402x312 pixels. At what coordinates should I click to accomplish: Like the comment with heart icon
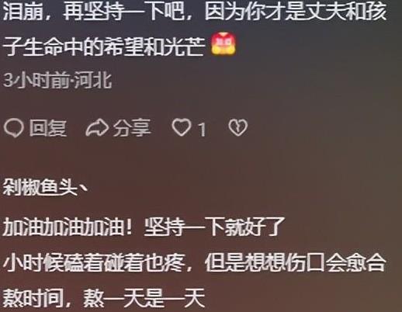pyautogui.click(x=182, y=127)
